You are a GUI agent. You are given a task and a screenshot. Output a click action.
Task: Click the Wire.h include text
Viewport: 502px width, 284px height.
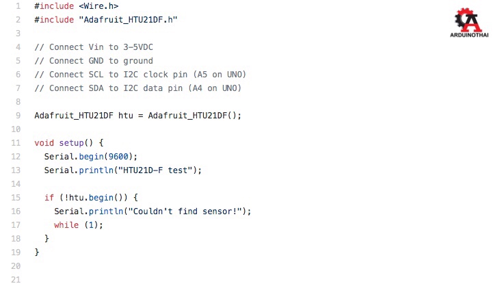(x=98, y=6)
